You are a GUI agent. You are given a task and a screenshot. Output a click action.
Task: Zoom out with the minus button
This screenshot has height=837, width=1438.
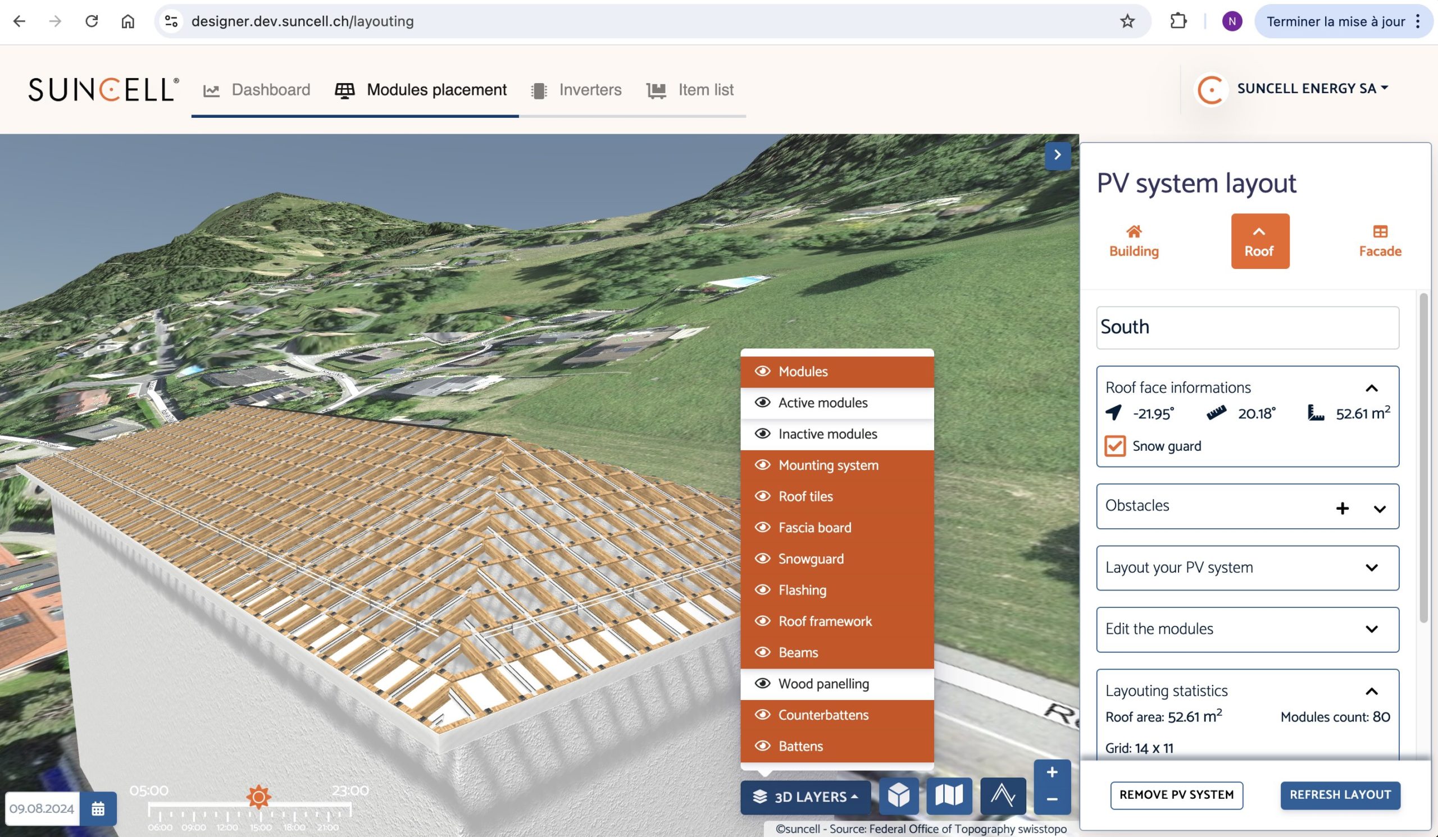tap(1052, 799)
